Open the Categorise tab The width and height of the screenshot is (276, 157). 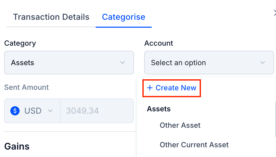[x=124, y=17]
